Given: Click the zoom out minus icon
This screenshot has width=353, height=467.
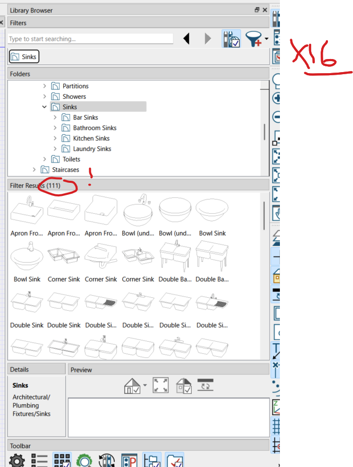Looking at the screenshot, I should click(276, 116).
